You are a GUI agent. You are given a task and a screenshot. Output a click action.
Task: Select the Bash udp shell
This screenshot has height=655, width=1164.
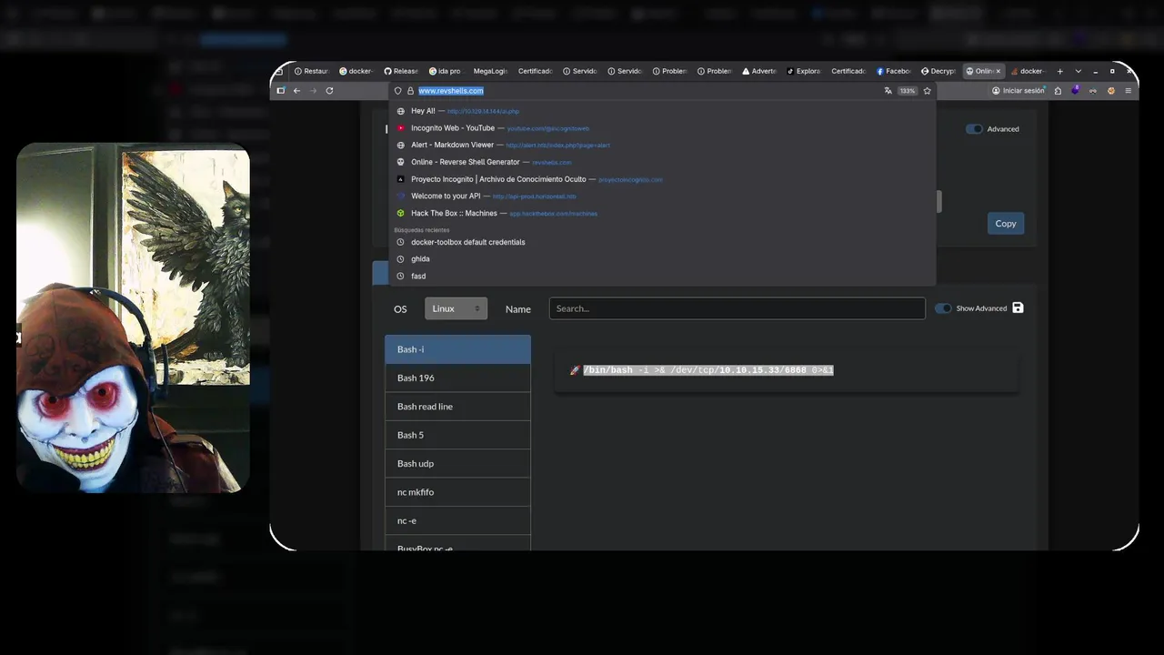457,463
